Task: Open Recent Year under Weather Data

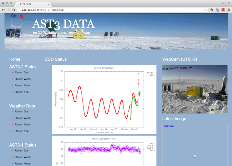Action: (x=22, y=131)
